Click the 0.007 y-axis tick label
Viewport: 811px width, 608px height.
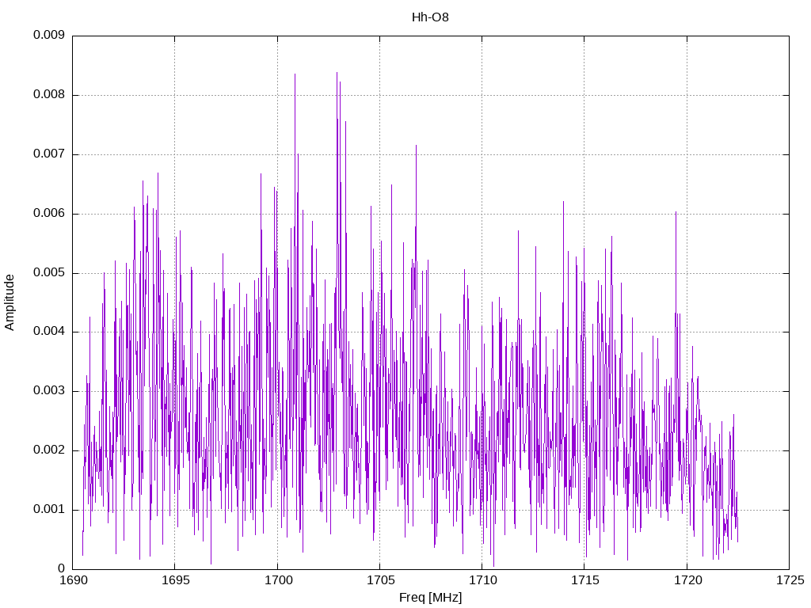coord(49,154)
